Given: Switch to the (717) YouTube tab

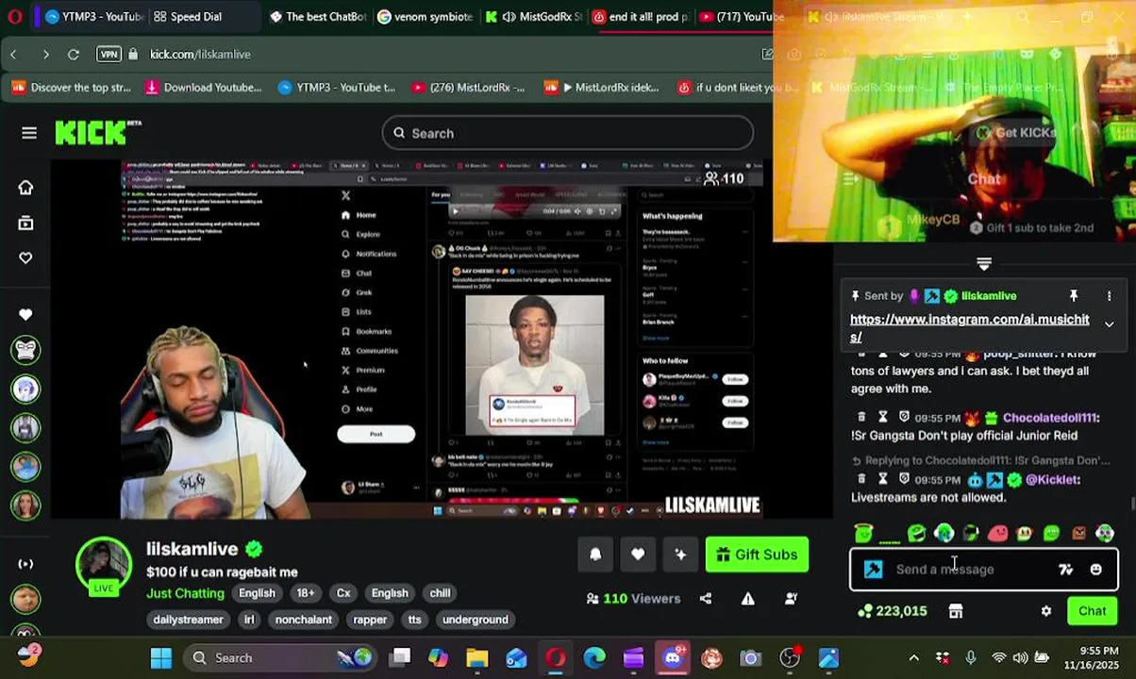Looking at the screenshot, I should tap(742, 17).
